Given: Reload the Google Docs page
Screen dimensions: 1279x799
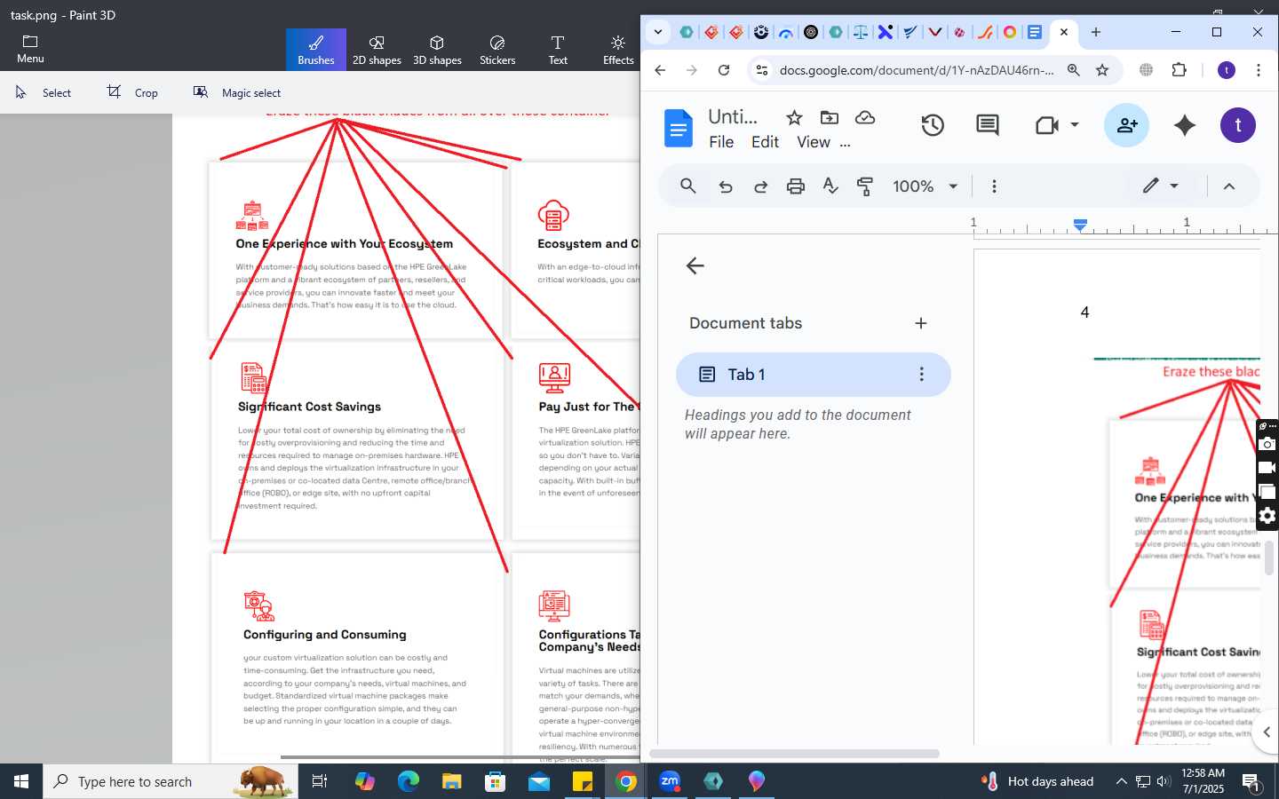Looking at the screenshot, I should pyautogui.click(x=724, y=70).
